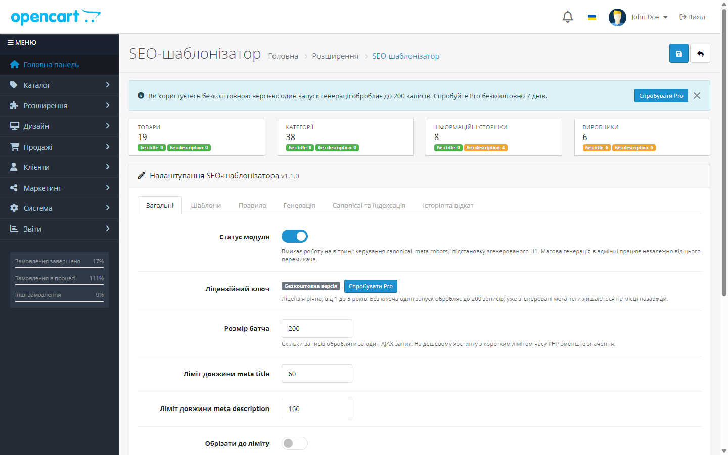Open Головна панель menu item
This screenshot has width=728, height=455.
coord(59,65)
